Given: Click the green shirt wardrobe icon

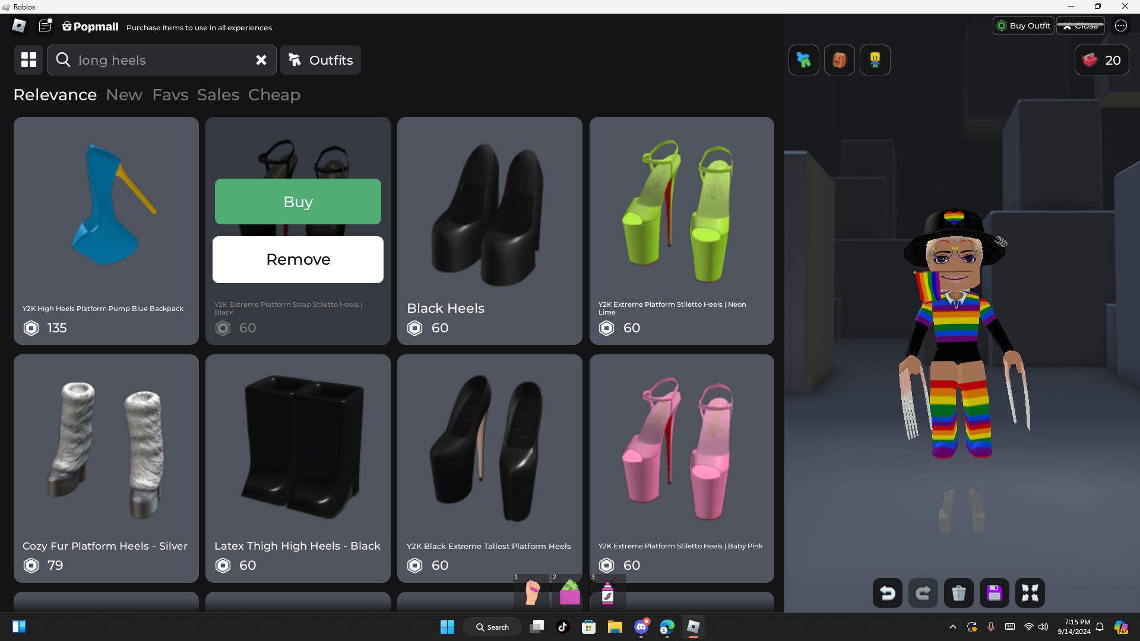Looking at the screenshot, I should click(803, 60).
